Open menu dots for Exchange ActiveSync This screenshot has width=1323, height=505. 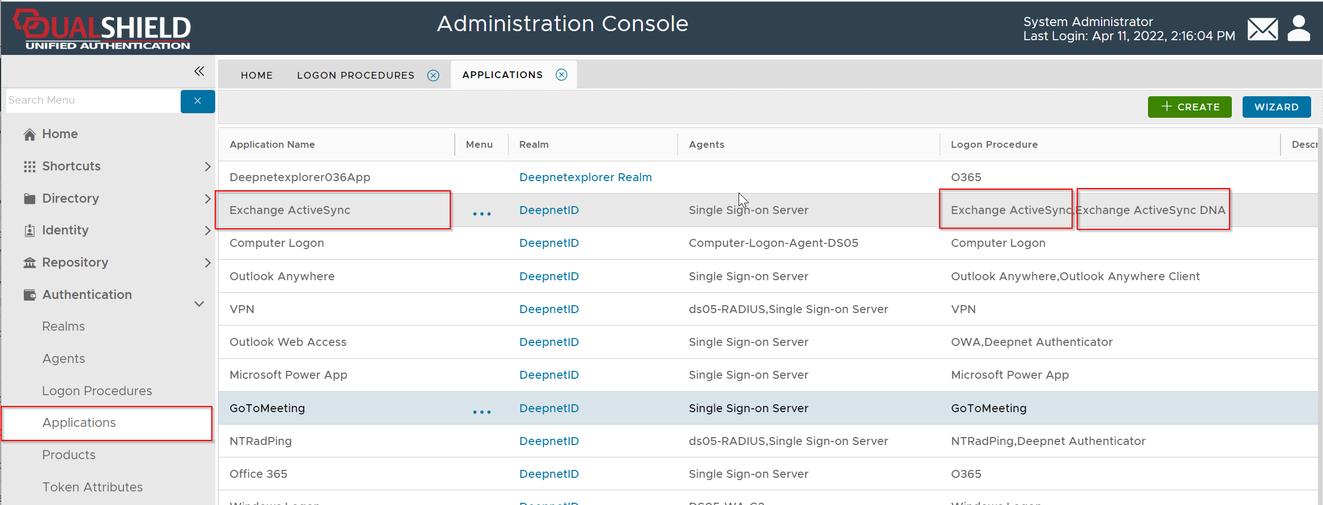[x=481, y=213]
